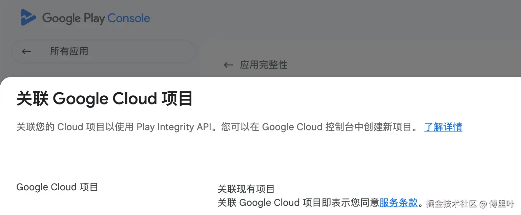Screen dimensions: 521x215
Task: Click the 掘金技术社区 watermark text
Action: point(451,204)
